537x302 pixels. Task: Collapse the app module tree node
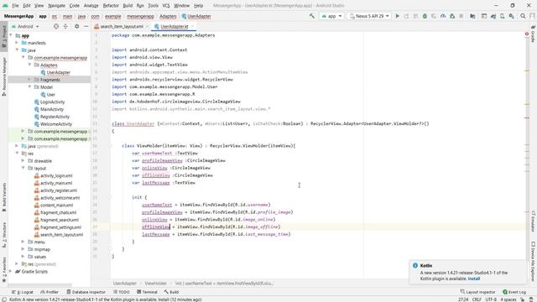point(11,35)
